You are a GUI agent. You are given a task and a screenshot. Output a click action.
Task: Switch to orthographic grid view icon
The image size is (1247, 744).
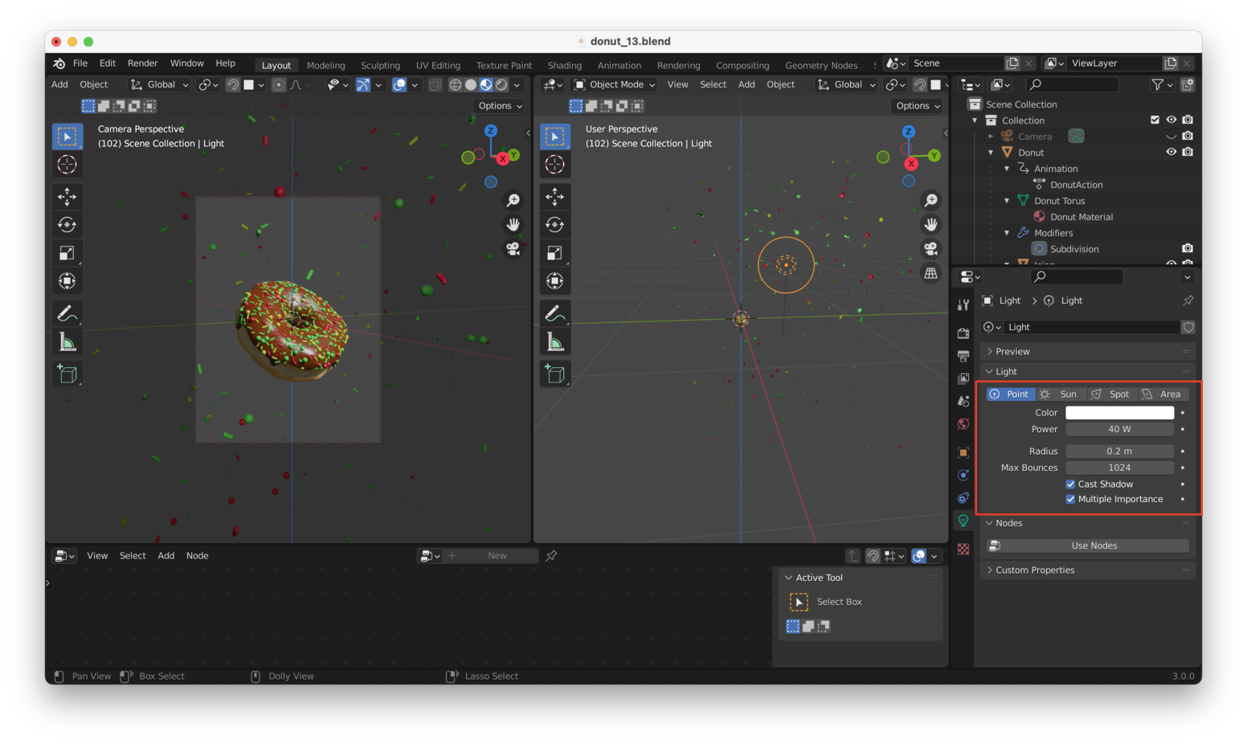(x=930, y=273)
